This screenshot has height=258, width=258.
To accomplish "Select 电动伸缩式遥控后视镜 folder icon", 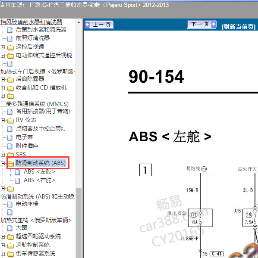I will tap(10, 56).
